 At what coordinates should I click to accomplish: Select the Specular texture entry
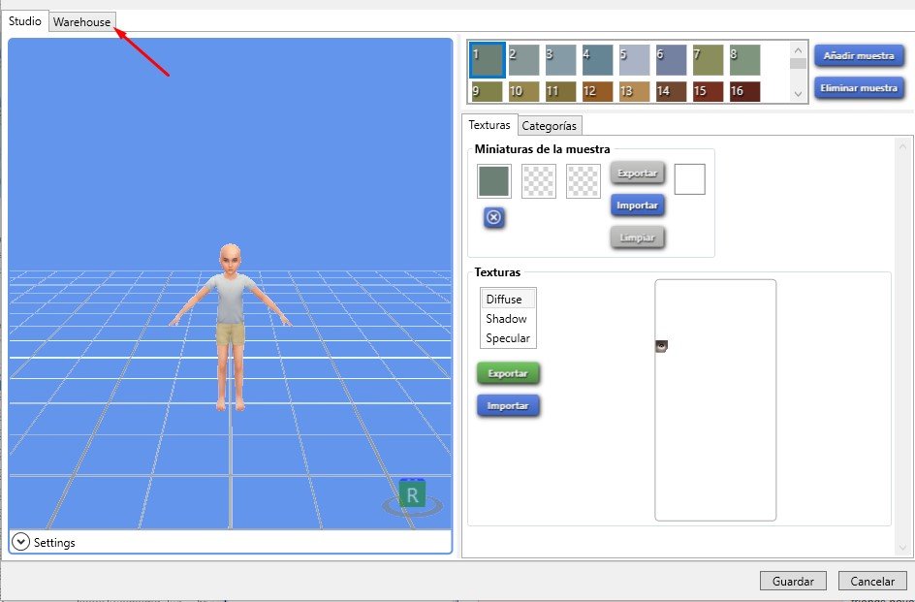508,338
